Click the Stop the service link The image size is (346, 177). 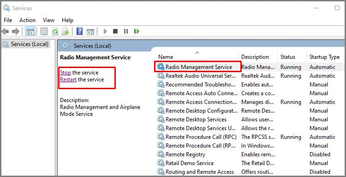click(66, 73)
